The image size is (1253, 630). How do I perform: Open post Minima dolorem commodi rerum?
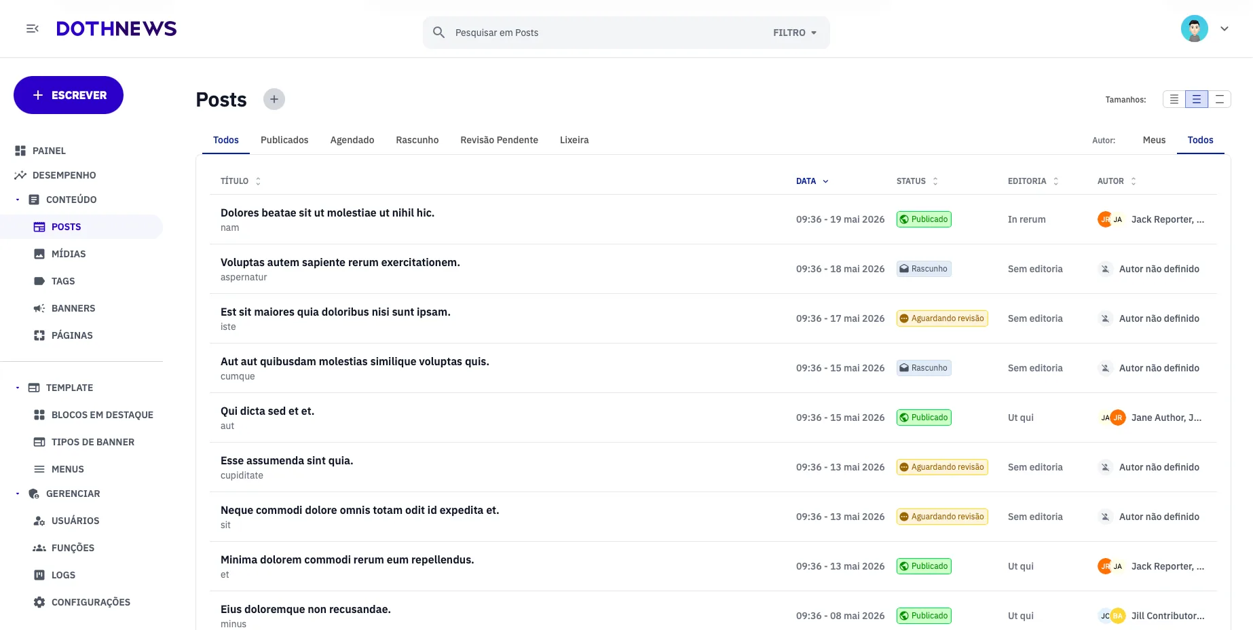click(x=348, y=559)
